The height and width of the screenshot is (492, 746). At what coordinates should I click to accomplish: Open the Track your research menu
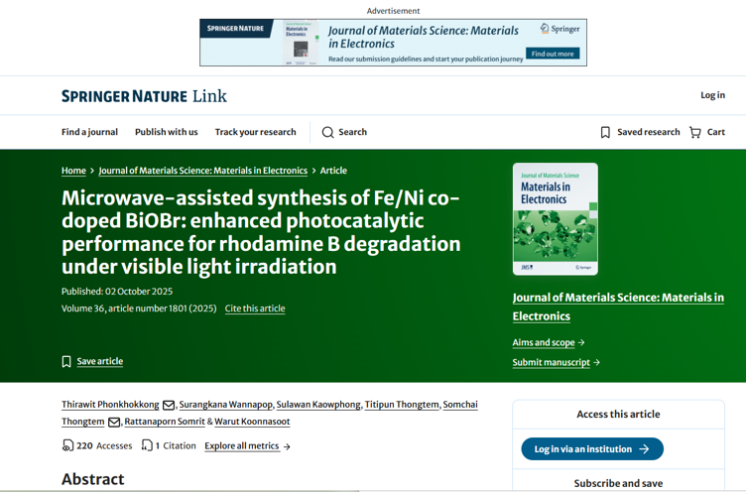256,132
